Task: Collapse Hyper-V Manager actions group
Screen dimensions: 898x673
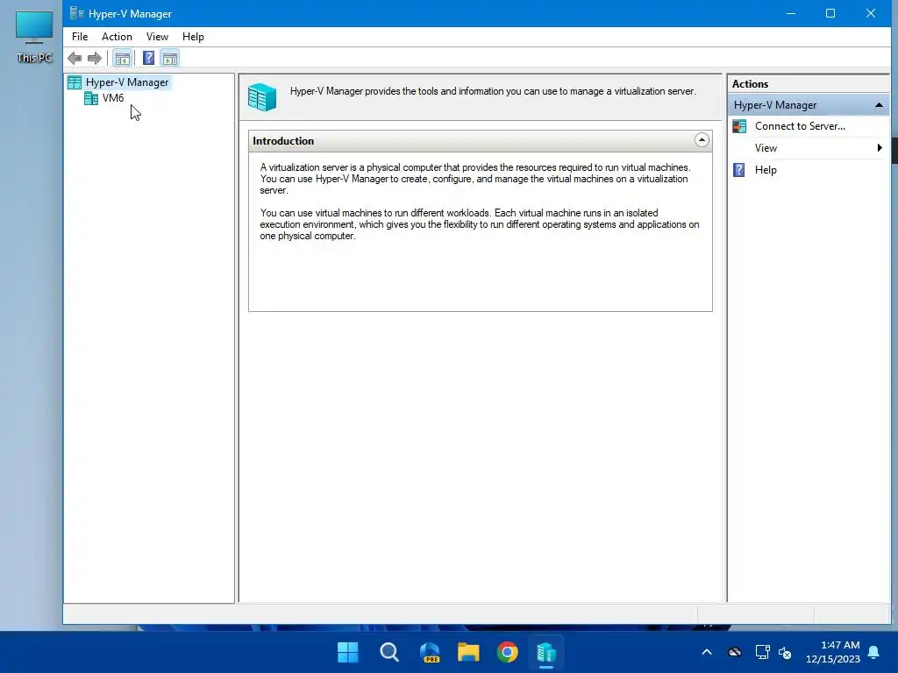Action: 879,105
